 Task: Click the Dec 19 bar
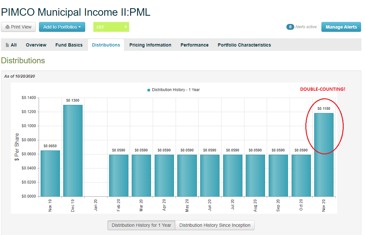73,151
